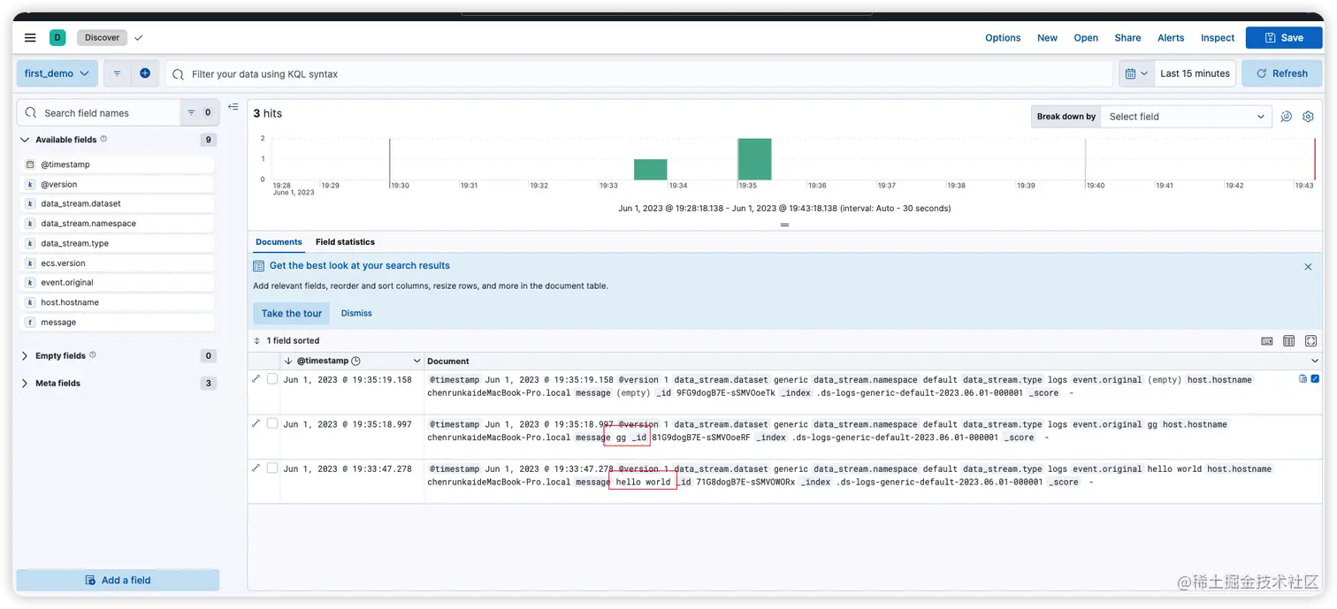
Task: Open the Share menu
Action: [1127, 38]
